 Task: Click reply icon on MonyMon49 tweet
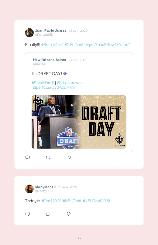point(28,214)
